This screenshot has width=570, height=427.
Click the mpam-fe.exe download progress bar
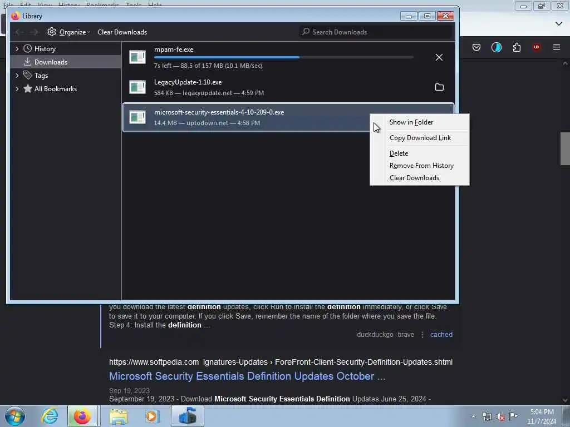pyautogui.click(x=284, y=57)
